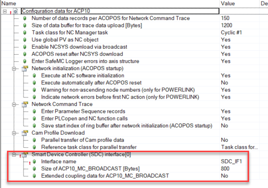Collapse the Network Command Trace group

click(x=14, y=104)
